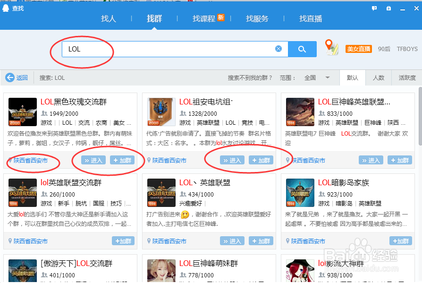
Task: Click 90后 suggested keyword
Action: click(384, 49)
